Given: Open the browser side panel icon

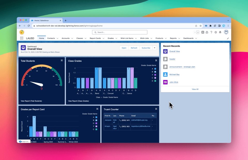Looking at the screenshot, I should coord(219,26).
